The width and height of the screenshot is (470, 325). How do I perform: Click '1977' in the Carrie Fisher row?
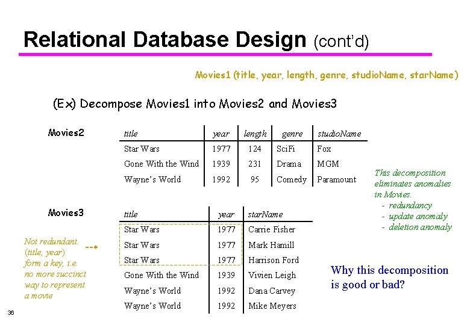[x=227, y=229]
